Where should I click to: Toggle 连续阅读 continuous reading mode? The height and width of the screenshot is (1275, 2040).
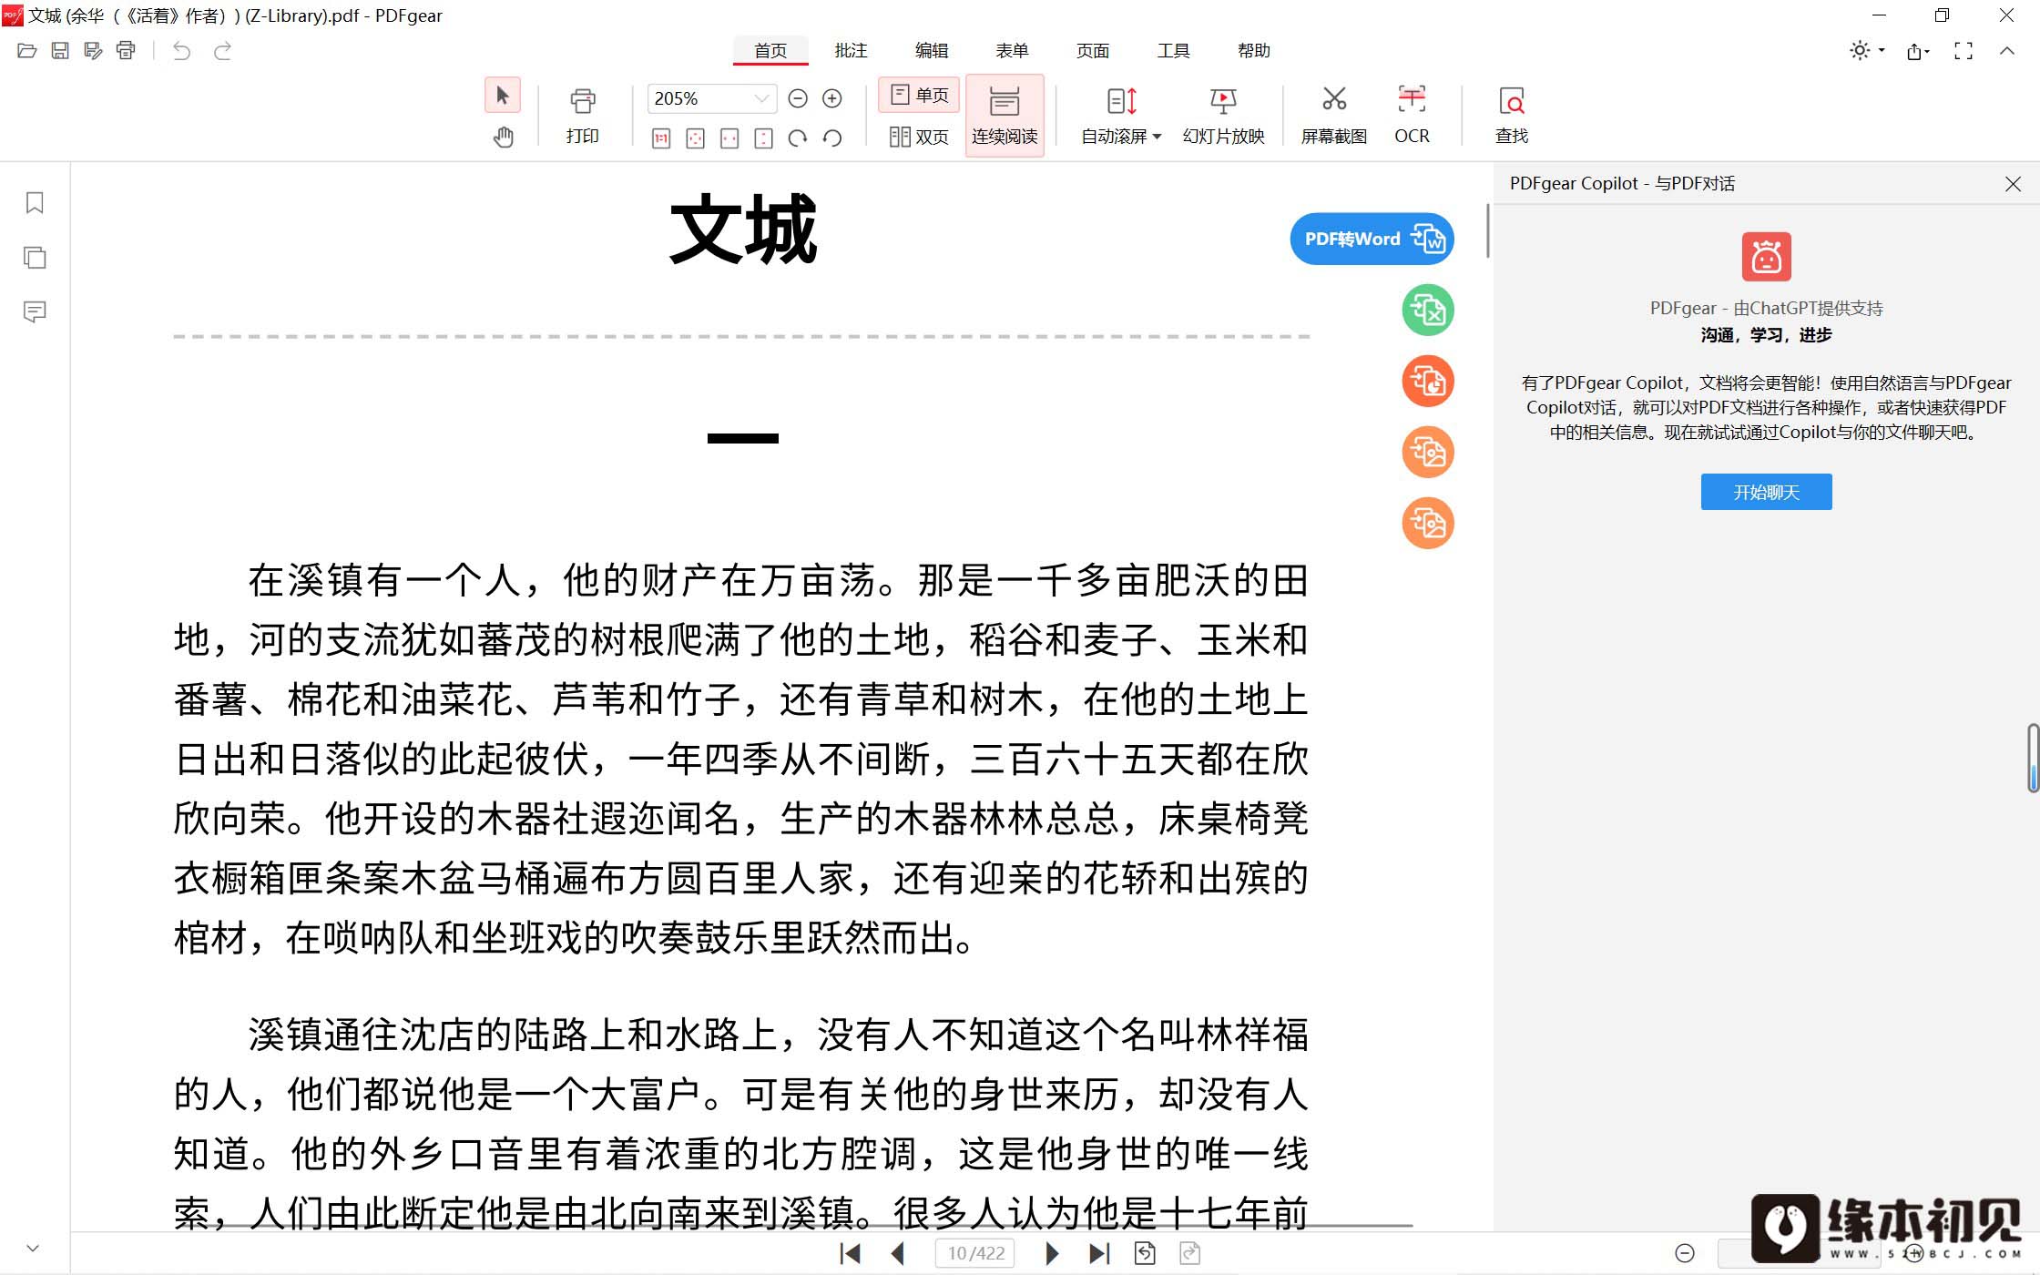(x=1005, y=116)
